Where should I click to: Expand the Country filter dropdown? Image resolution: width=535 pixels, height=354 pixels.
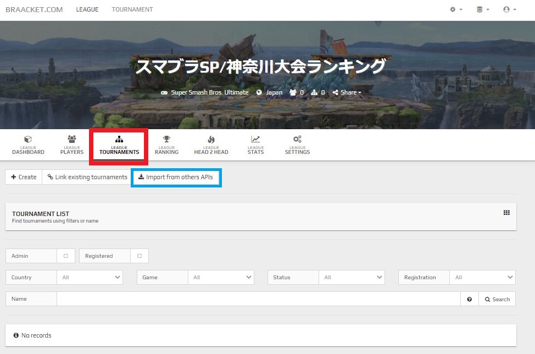click(90, 277)
